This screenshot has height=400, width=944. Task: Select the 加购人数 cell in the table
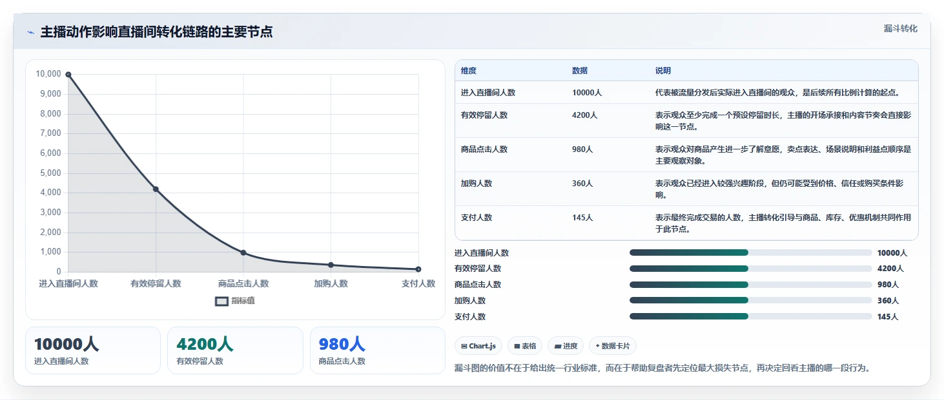[x=477, y=184]
